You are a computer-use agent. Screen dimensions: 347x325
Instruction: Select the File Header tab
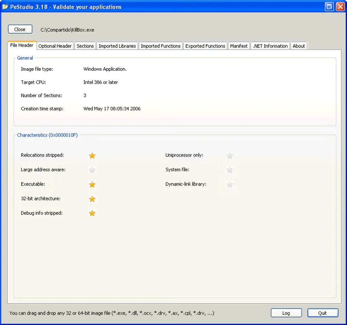click(22, 45)
